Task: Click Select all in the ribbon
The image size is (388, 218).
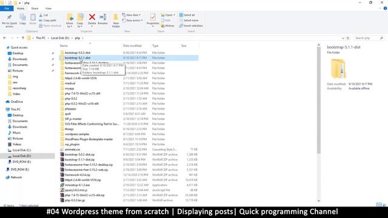Action: 187,15
